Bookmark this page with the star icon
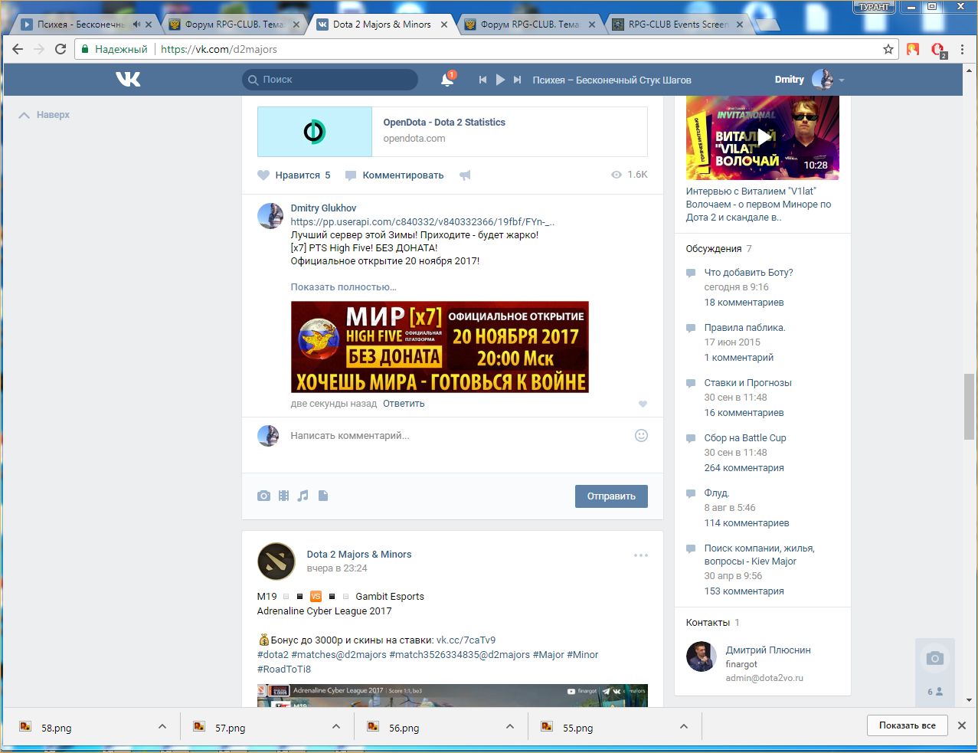The image size is (978, 753). coord(888,49)
